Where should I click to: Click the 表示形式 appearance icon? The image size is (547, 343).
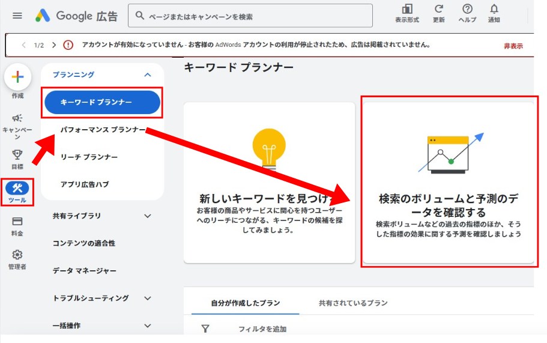406,10
